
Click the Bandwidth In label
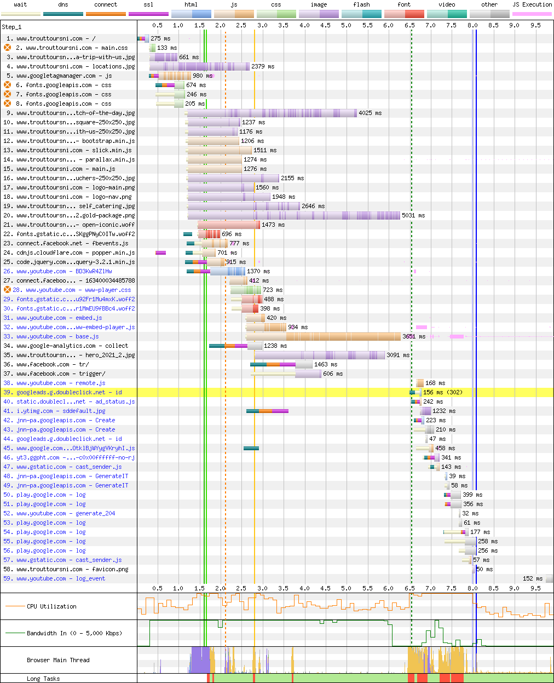[x=74, y=633]
